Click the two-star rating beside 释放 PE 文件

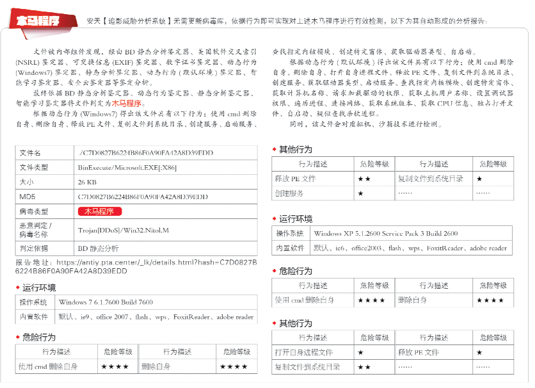364,179
